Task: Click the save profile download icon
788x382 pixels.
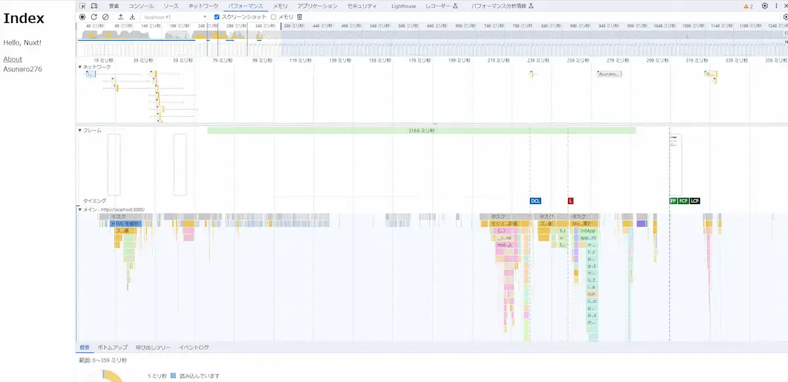Action: 133,17
